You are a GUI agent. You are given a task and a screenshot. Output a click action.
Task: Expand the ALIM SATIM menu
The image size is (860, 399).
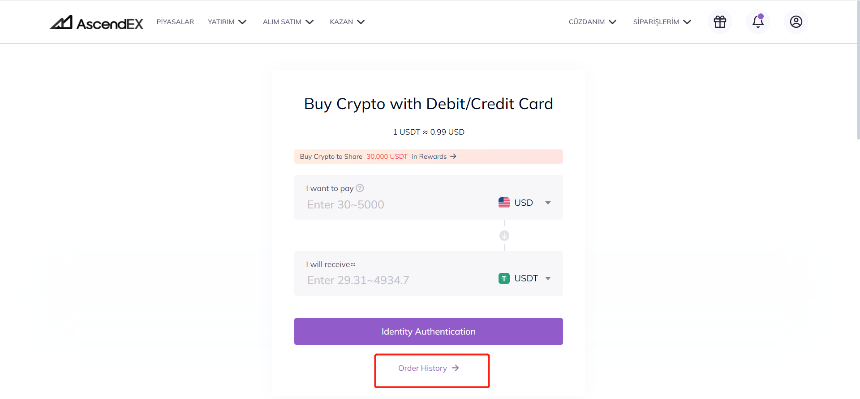(x=288, y=21)
